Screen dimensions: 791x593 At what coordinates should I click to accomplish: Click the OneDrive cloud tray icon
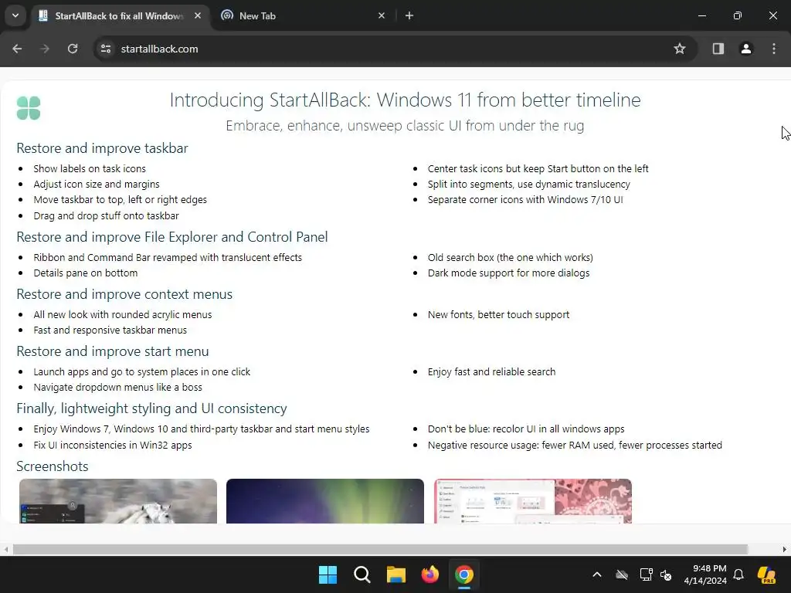point(622,574)
